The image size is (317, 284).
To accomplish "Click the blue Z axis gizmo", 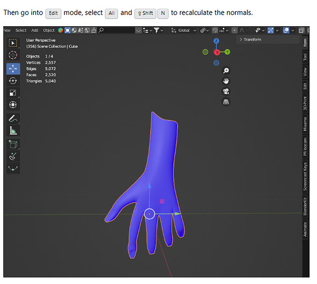I will click(x=216, y=41).
